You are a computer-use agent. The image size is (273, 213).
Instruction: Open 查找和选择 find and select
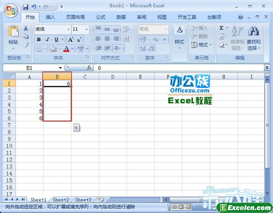(254, 38)
